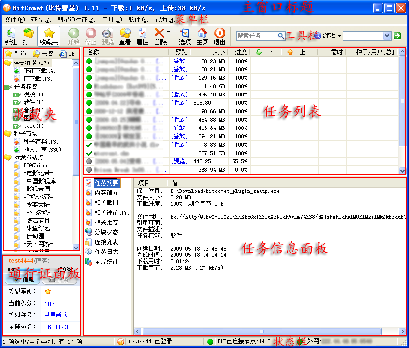Click the 属性 (Properties) toolbar icon

142,35
